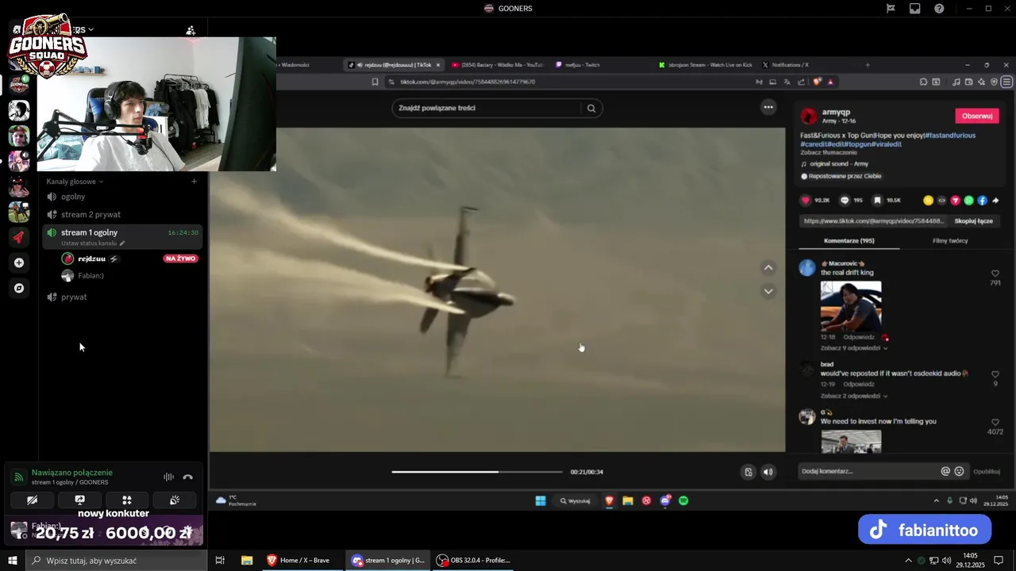
Task: Select the X Notifications browser tab
Action: pos(786,65)
